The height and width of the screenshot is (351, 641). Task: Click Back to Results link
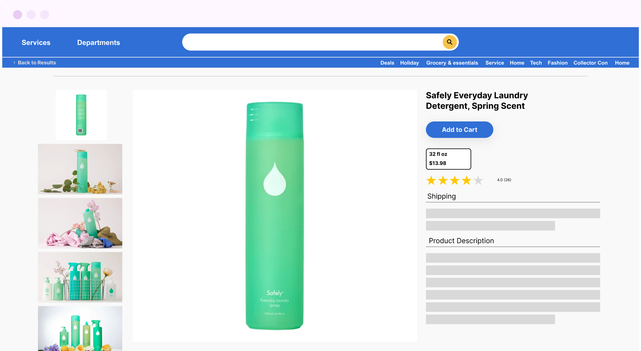(x=37, y=62)
